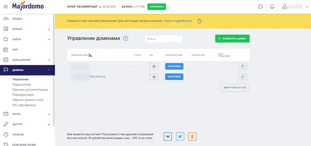
Task: Click the Оплачен до column header
Action: pos(198,55)
